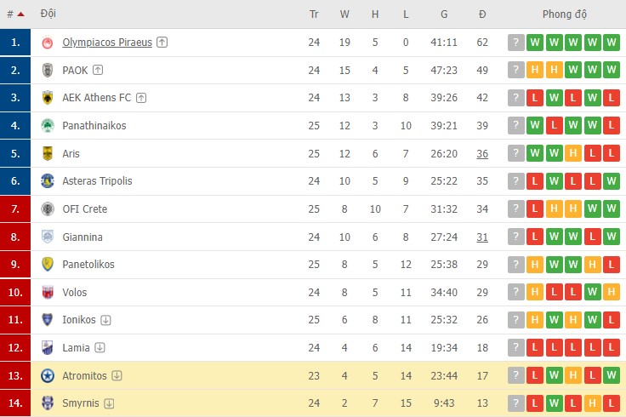626x417 pixels.
Task: Click Aris underlined 36 points value
Action: (x=482, y=153)
